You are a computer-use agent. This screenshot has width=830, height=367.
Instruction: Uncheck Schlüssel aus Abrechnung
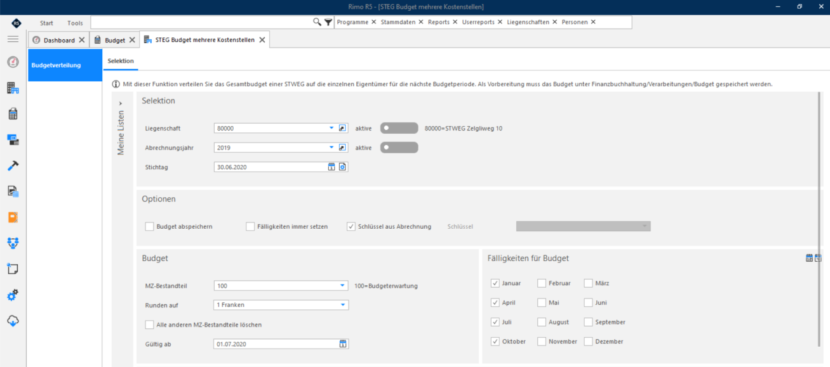coord(351,226)
